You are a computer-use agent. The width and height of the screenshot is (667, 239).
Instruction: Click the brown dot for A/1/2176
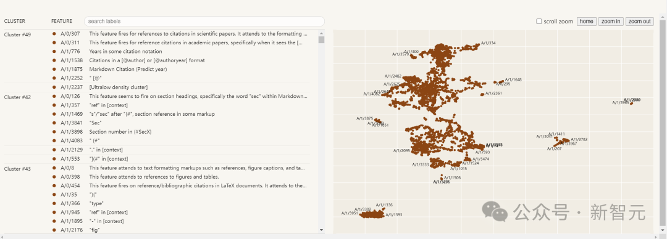54,230
